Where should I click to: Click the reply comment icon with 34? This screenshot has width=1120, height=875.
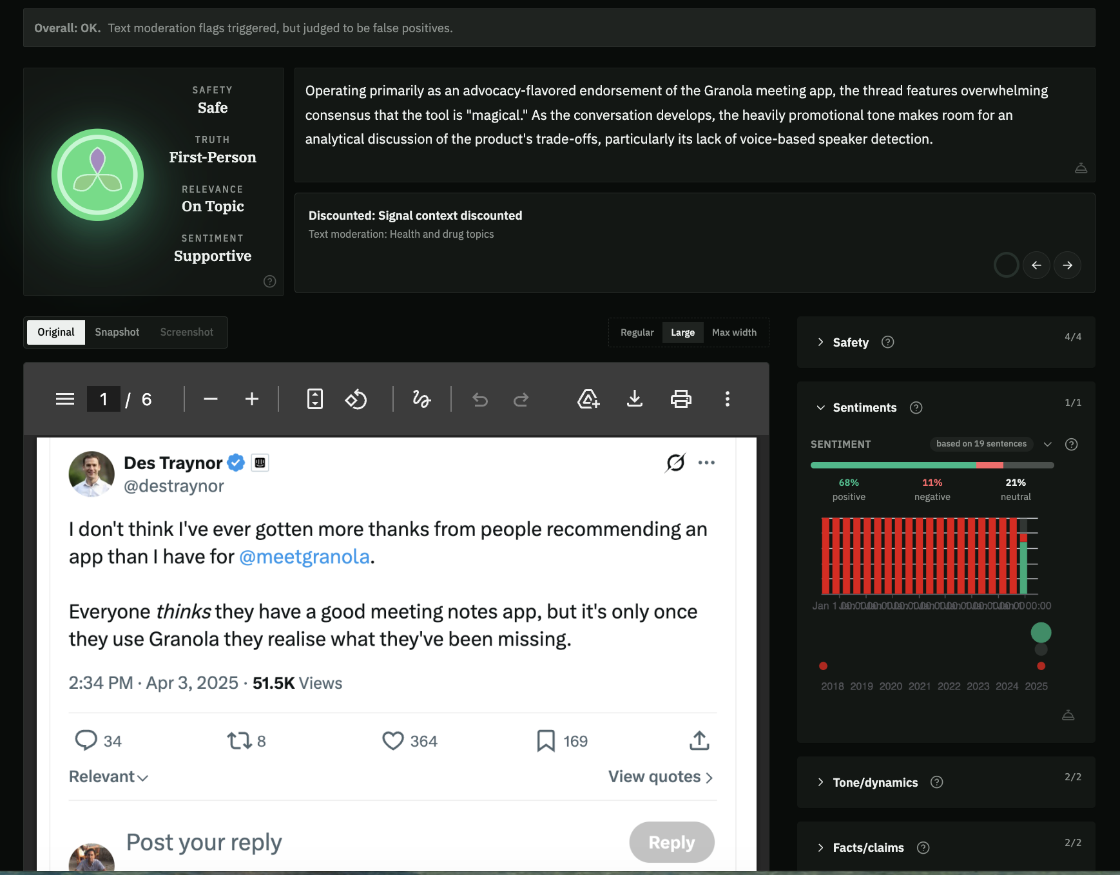click(x=86, y=740)
